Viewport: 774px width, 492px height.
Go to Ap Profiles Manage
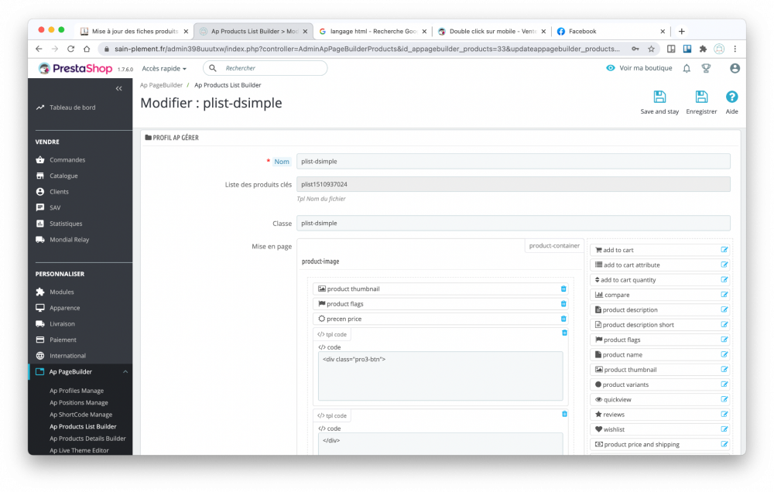tap(77, 391)
